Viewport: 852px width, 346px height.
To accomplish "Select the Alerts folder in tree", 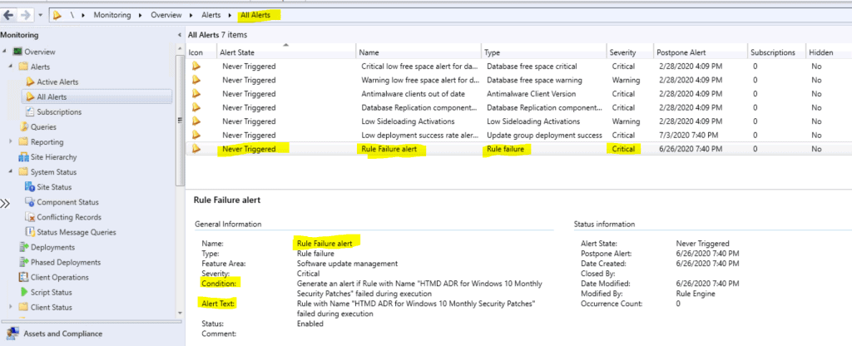I will [40, 67].
